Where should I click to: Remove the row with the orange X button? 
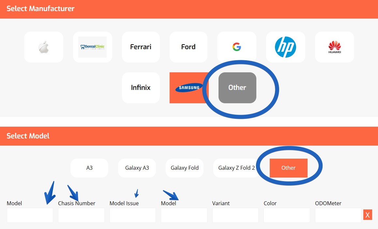[x=368, y=215]
